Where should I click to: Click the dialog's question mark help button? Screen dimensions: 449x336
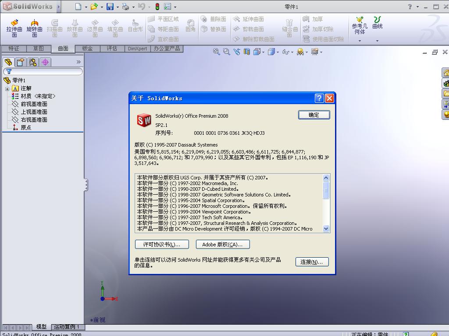(319, 98)
